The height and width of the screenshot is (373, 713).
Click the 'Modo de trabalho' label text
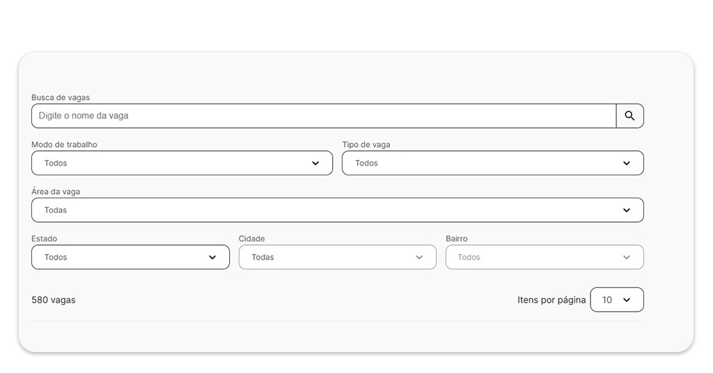tap(64, 145)
